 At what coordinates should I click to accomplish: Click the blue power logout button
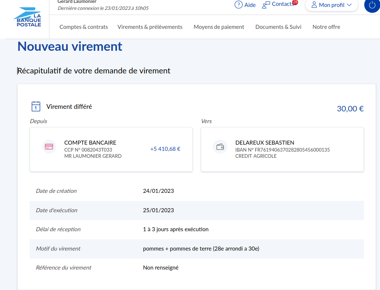tap(372, 5)
